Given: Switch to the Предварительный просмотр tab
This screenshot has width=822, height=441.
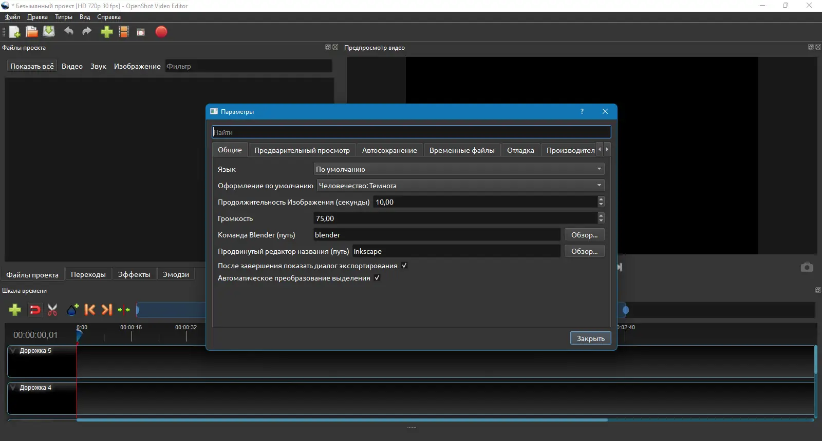Looking at the screenshot, I should tap(302, 150).
